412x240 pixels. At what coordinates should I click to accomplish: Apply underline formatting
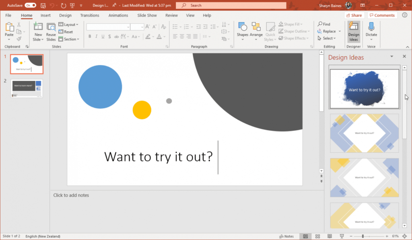[x=103, y=36]
